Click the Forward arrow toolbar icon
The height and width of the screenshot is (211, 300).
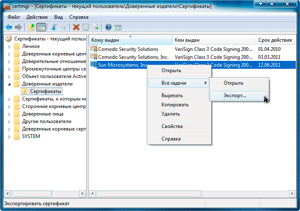(18, 28)
